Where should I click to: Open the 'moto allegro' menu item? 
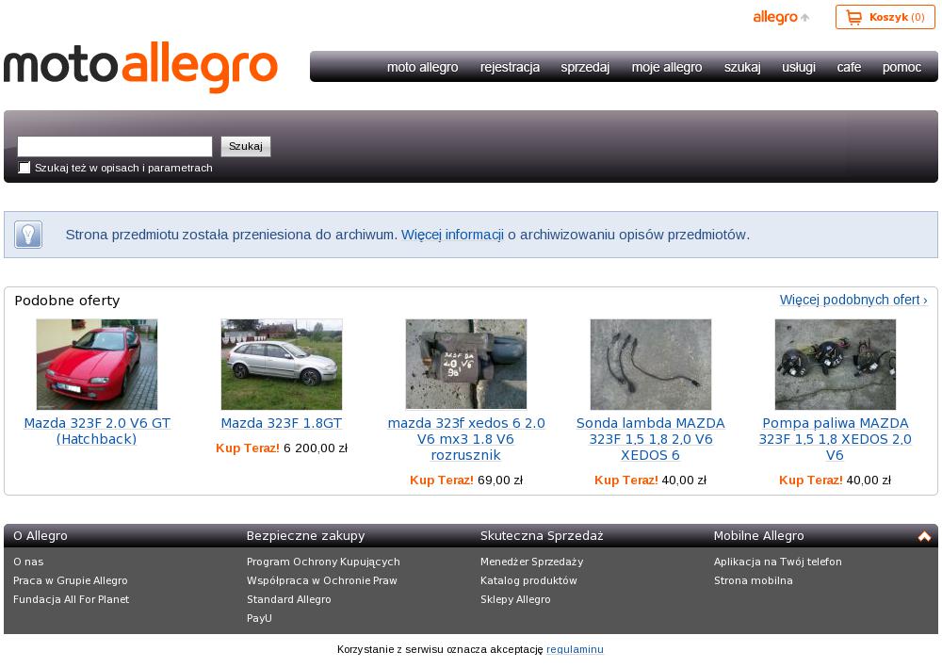point(422,67)
